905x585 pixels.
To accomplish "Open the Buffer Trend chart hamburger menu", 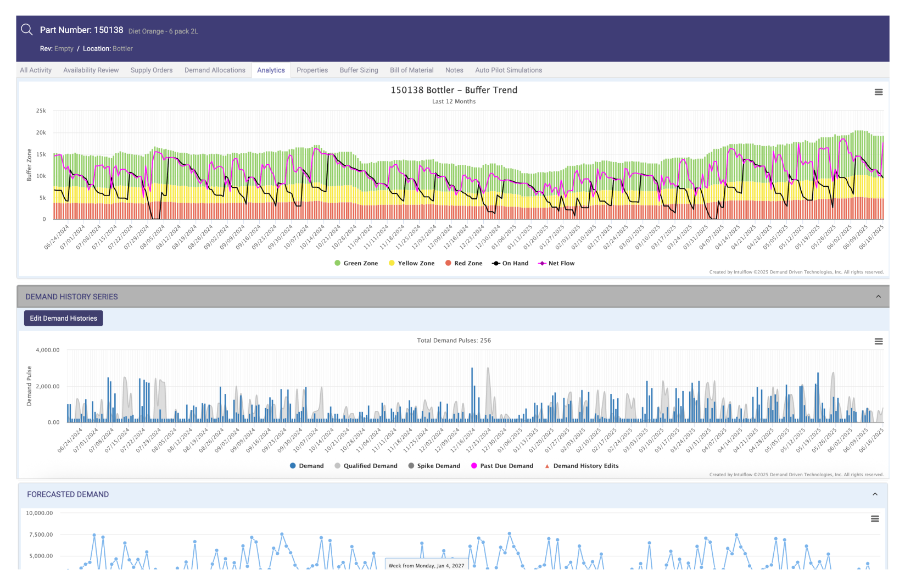I will pos(879,92).
